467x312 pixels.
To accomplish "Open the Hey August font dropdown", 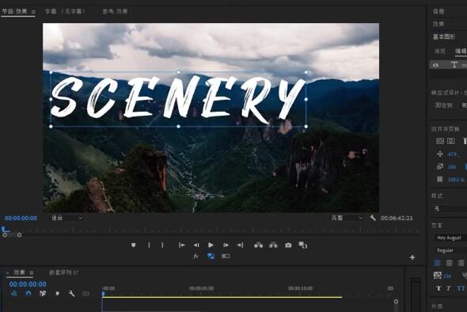I will [450, 238].
